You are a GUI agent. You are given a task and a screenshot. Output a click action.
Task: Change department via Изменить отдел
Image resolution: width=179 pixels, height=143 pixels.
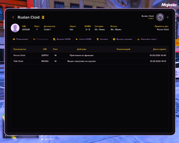pyautogui.click(x=147, y=39)
